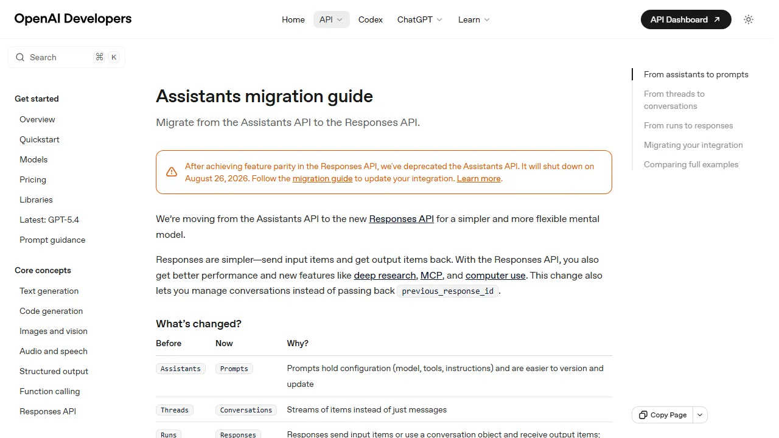Jump to From runs to responses section
779x438 pixels.
(688, 125)
